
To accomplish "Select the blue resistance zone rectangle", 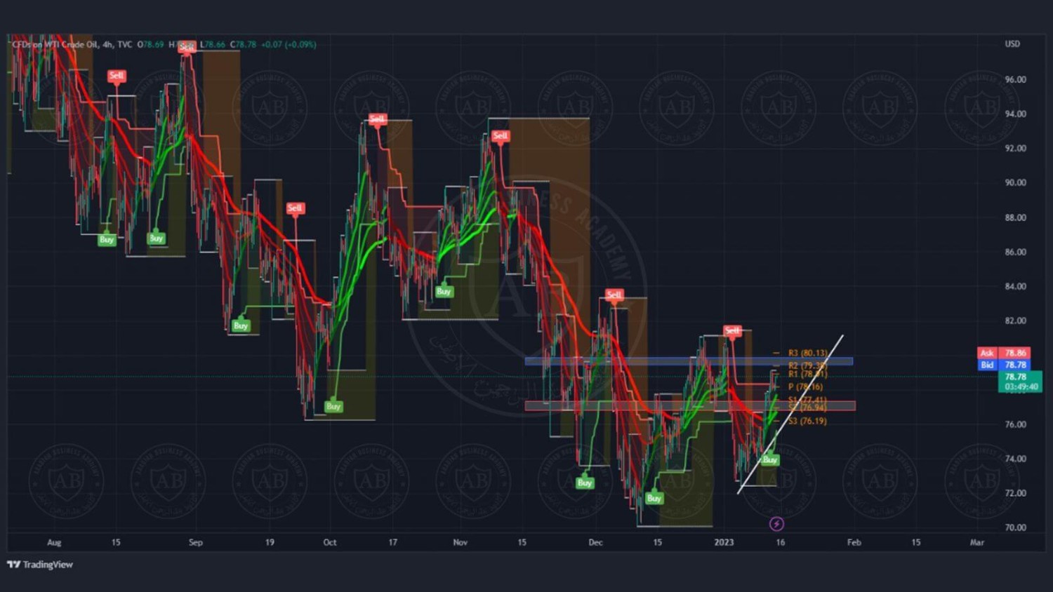I will (x=689, y=361).
